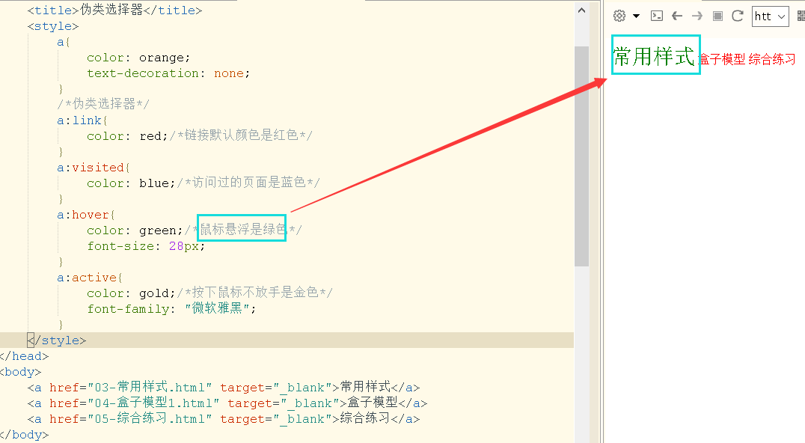The image size is (805, 443).
Task: Click the </body> closing tag line
Action: [x=25, y=435]
